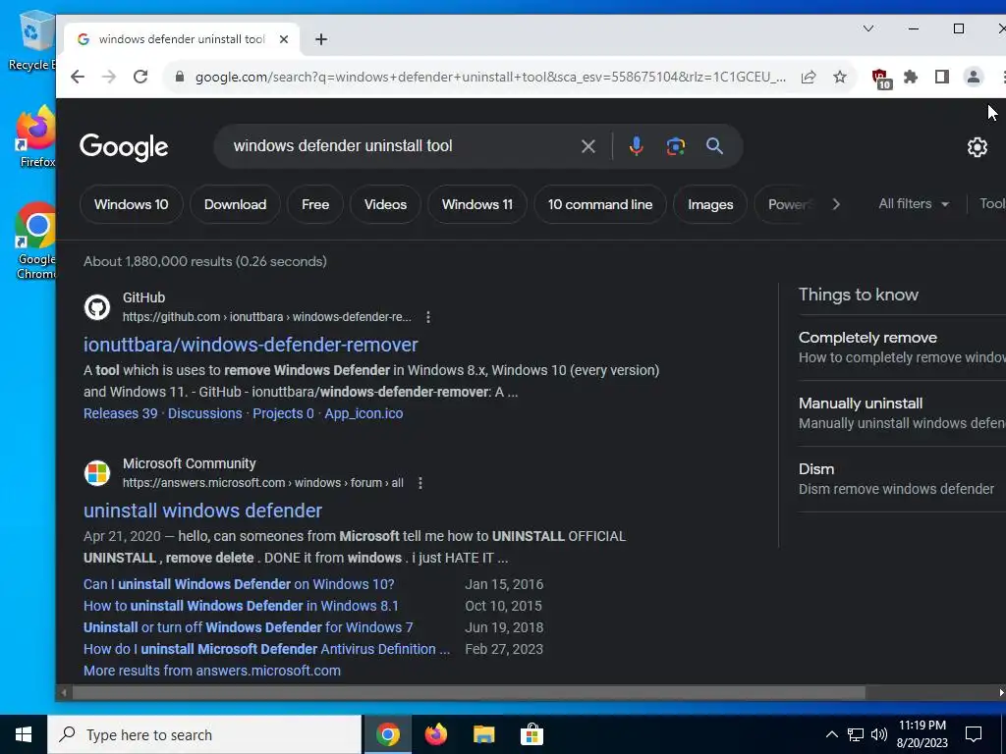Viewport: 1006px width, 754px height.
Task: Open Google quick settings gear
Action: [x=978, y=147]
